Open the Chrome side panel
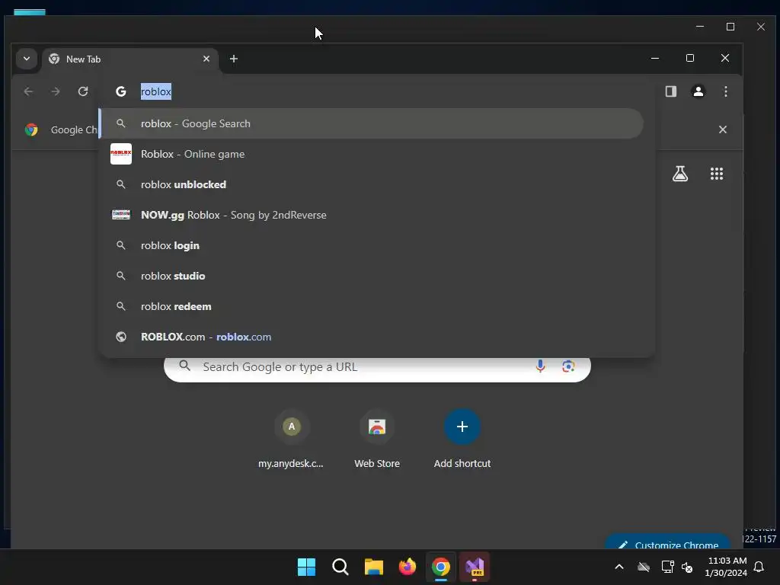780x585 pixels. click(671, 91)
